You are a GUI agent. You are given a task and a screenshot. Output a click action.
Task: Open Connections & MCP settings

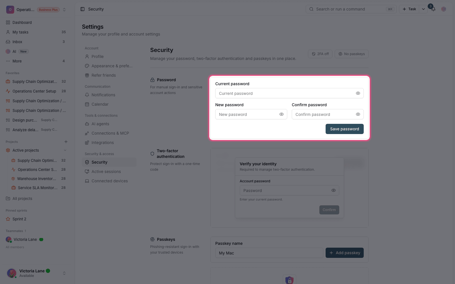pyautogui.click(x=109, y=133)
